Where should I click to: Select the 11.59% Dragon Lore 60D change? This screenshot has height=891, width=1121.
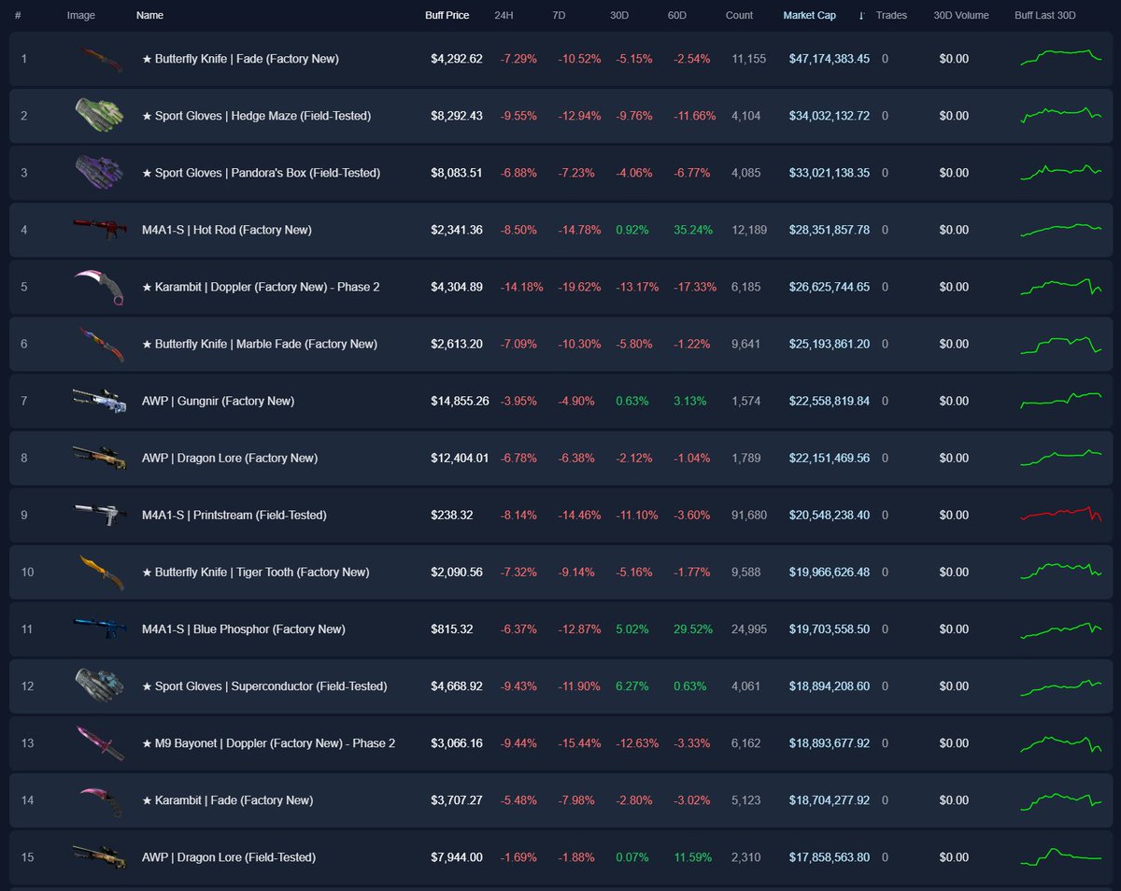[692, 857]
